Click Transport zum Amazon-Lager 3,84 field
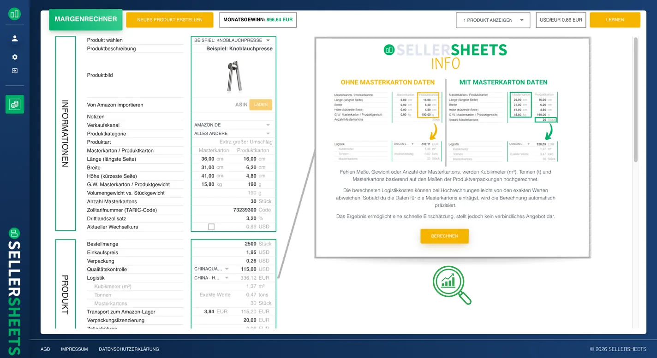This screenshot has height=358, width=657. coord(209,311)
